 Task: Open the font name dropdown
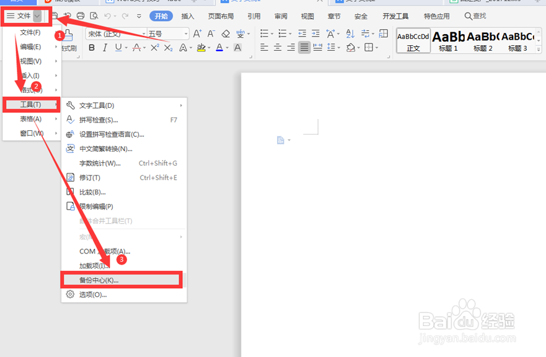pos(143,34)
